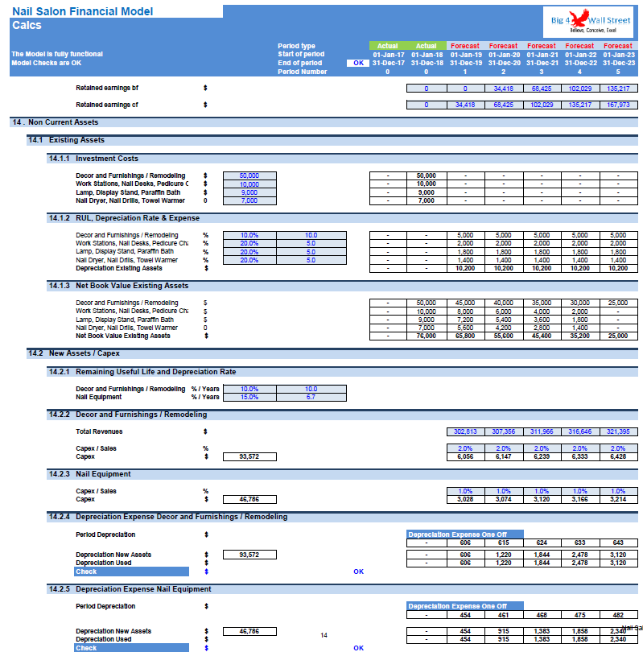This screenshot has height=652, width=643.
Task: Select the first green Actual header for 01-Jan-17
Action: click(387, 46)
